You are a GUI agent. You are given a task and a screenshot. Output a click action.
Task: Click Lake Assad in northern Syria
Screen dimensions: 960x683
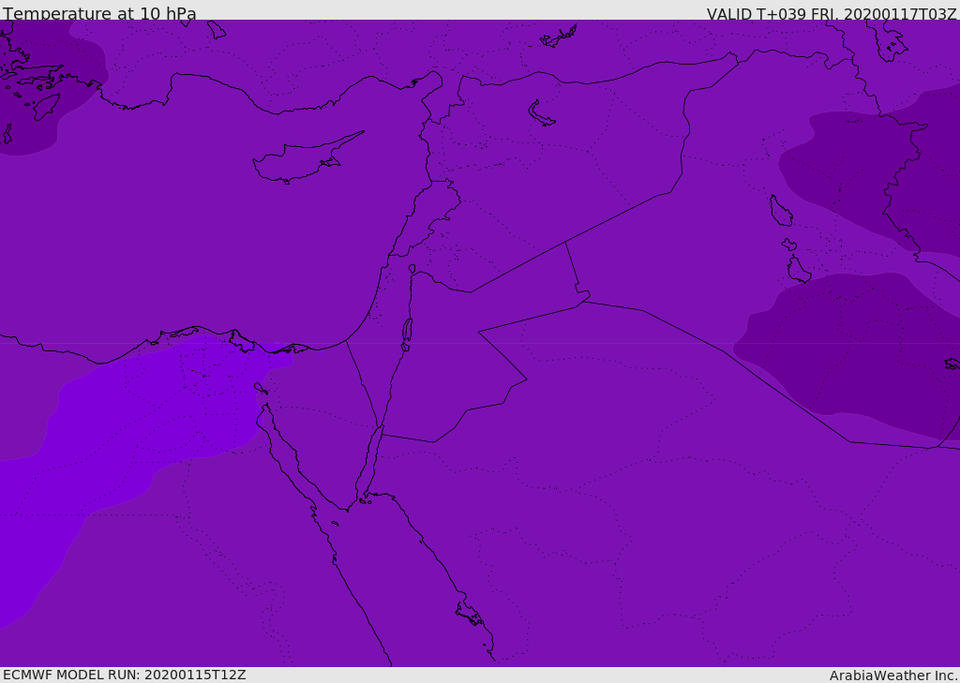541,113
